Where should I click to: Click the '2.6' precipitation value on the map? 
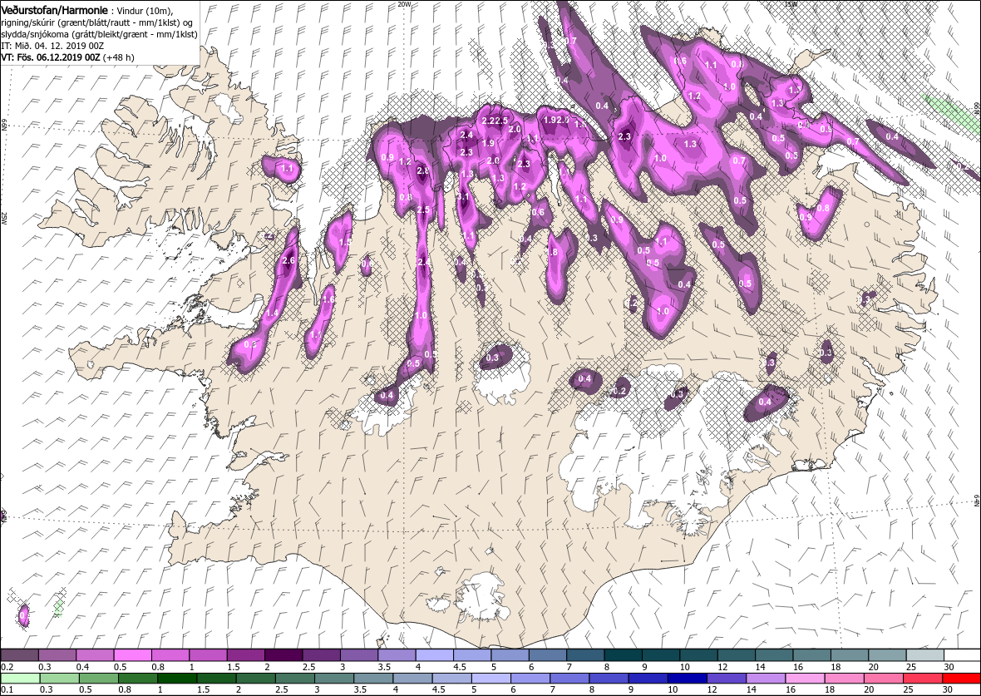(x=288, y=260)
